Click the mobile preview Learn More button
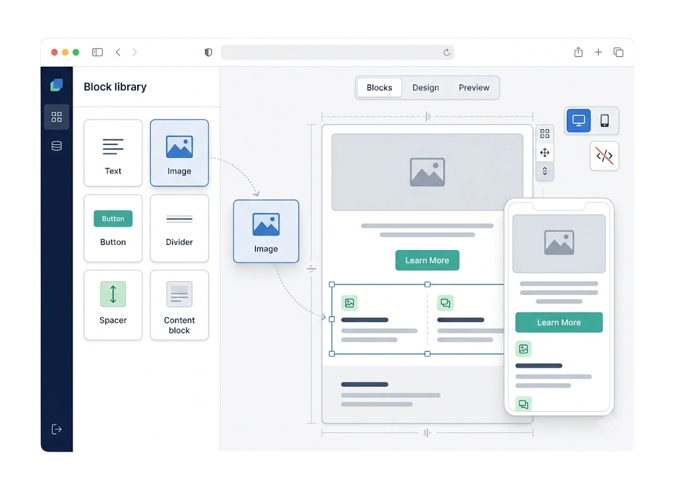 click(559, 322)
